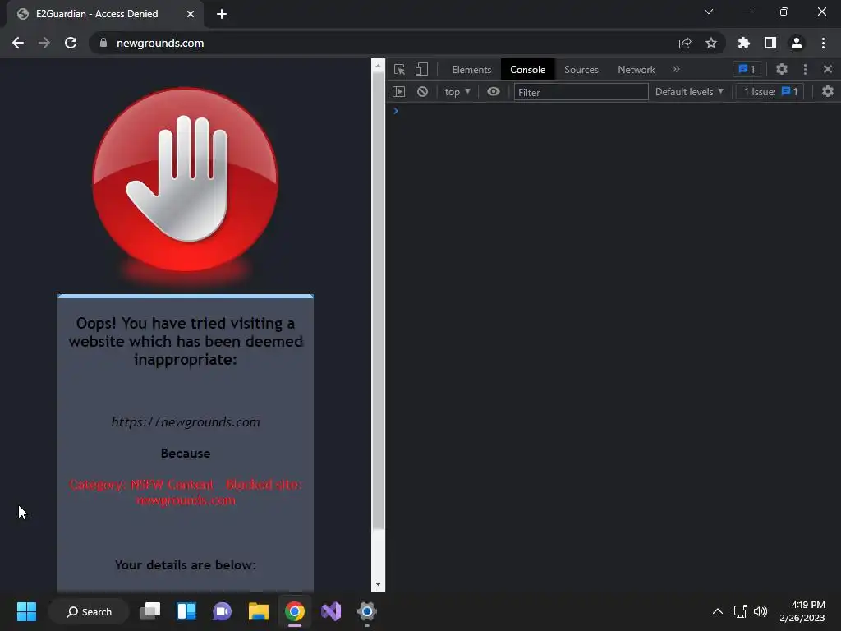Screen dimensions: 841x631
Task: Activate DevTools inspect element picker
Action: tap(399, 69)
